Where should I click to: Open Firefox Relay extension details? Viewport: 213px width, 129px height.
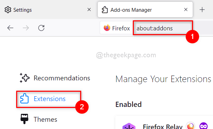163,126
